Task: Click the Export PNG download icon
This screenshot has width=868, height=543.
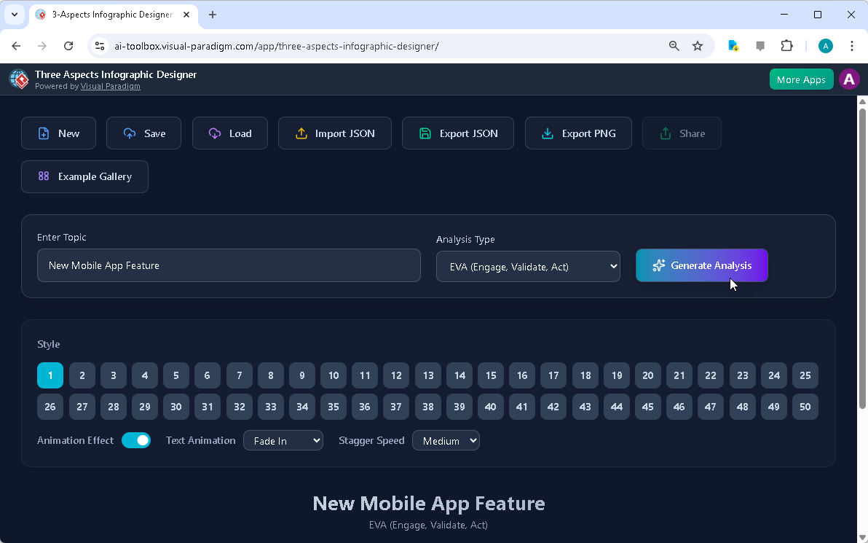Action: pyautogui.click(x=547, y=133)
